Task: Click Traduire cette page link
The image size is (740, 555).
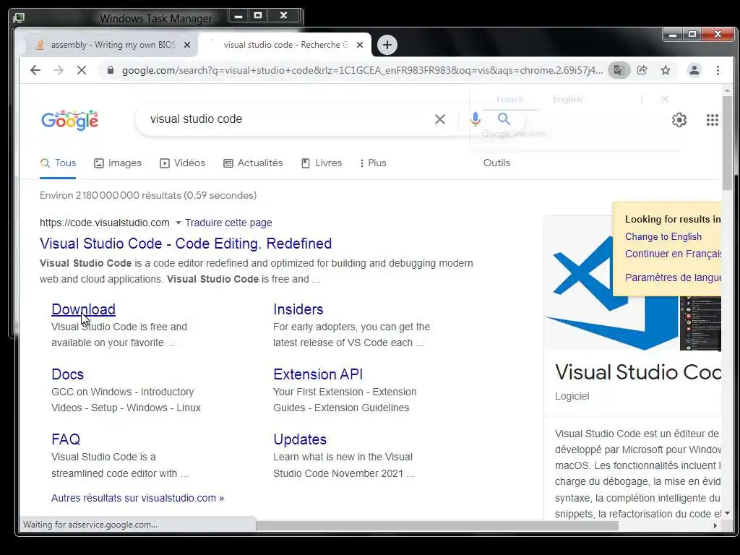Action: [228, 223]
